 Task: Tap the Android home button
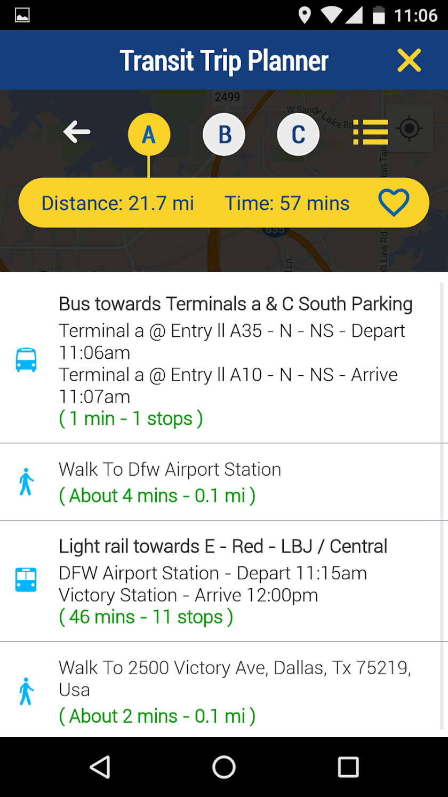click(224, 767)
